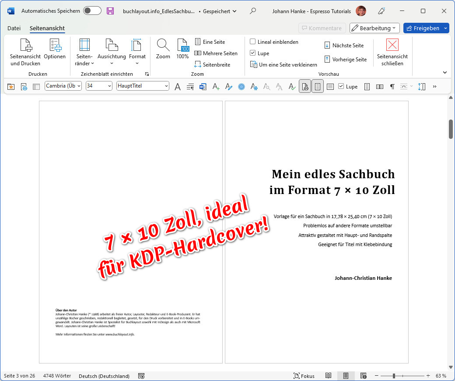Click Deutsch (Deutschland) language indicator
455x381 pixels.
[104, 376]
